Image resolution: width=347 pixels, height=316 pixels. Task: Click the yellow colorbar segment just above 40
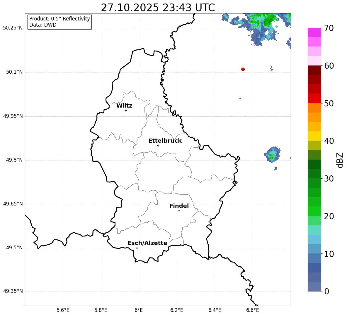(x=314, y=136)
